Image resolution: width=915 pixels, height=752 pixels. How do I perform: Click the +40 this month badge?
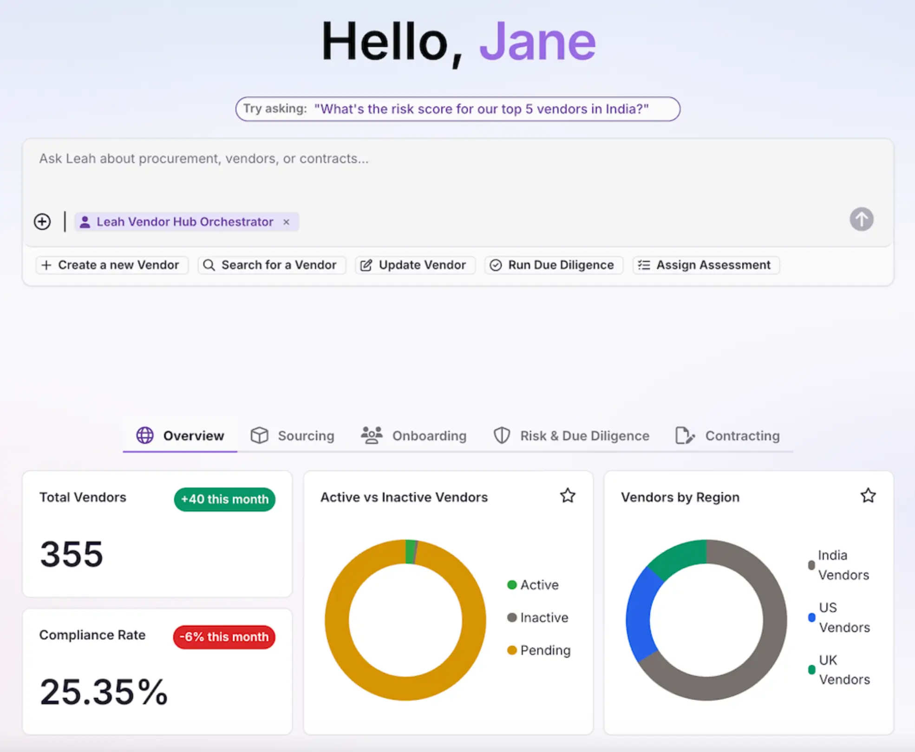(225, 499)
